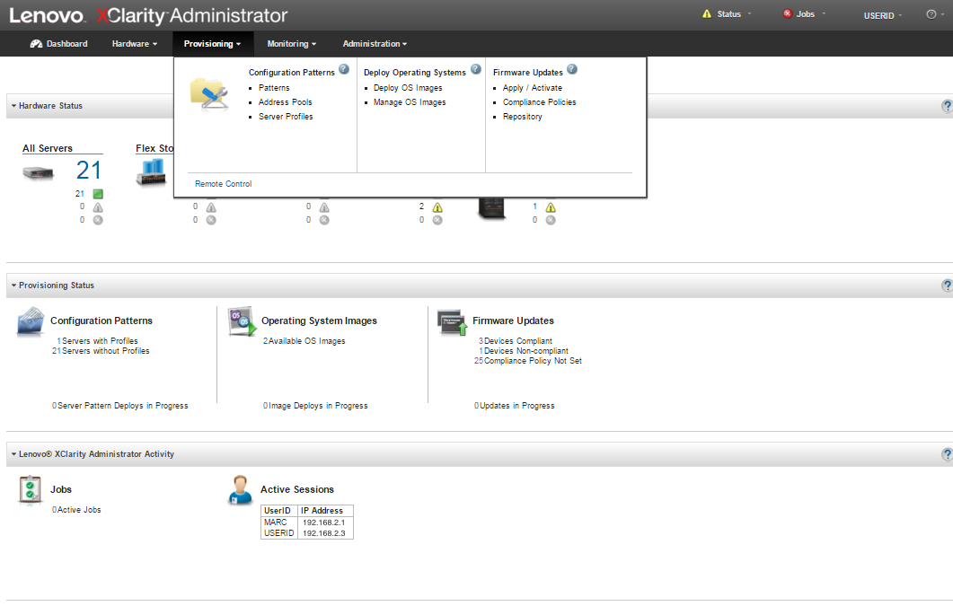Select Address Pools from Provisioning menu
Screen dimensions: 953x606
click(x=286, y=102)
